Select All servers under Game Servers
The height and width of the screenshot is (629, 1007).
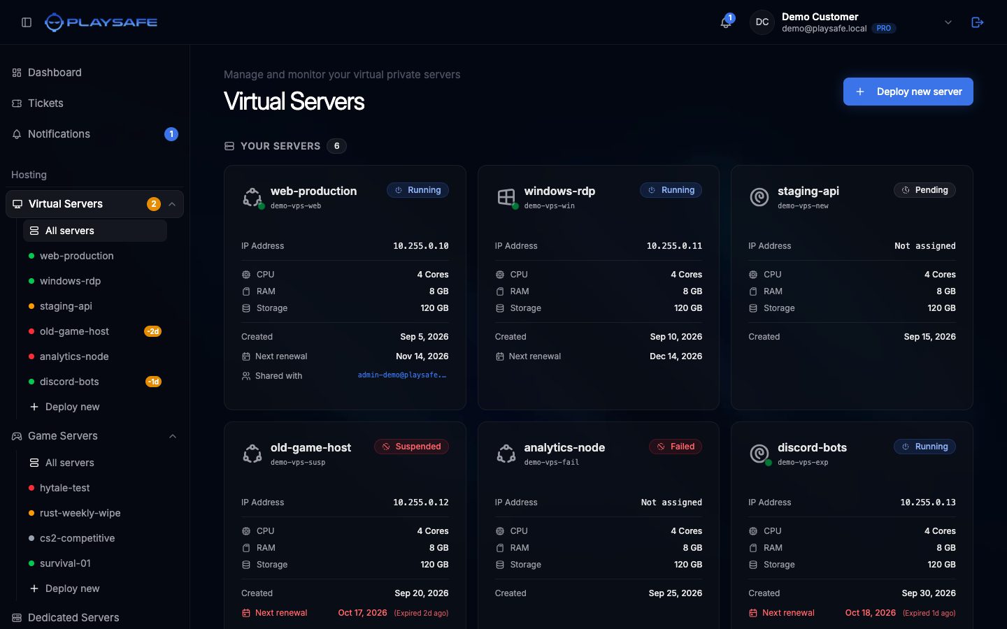tap(95, 463)
